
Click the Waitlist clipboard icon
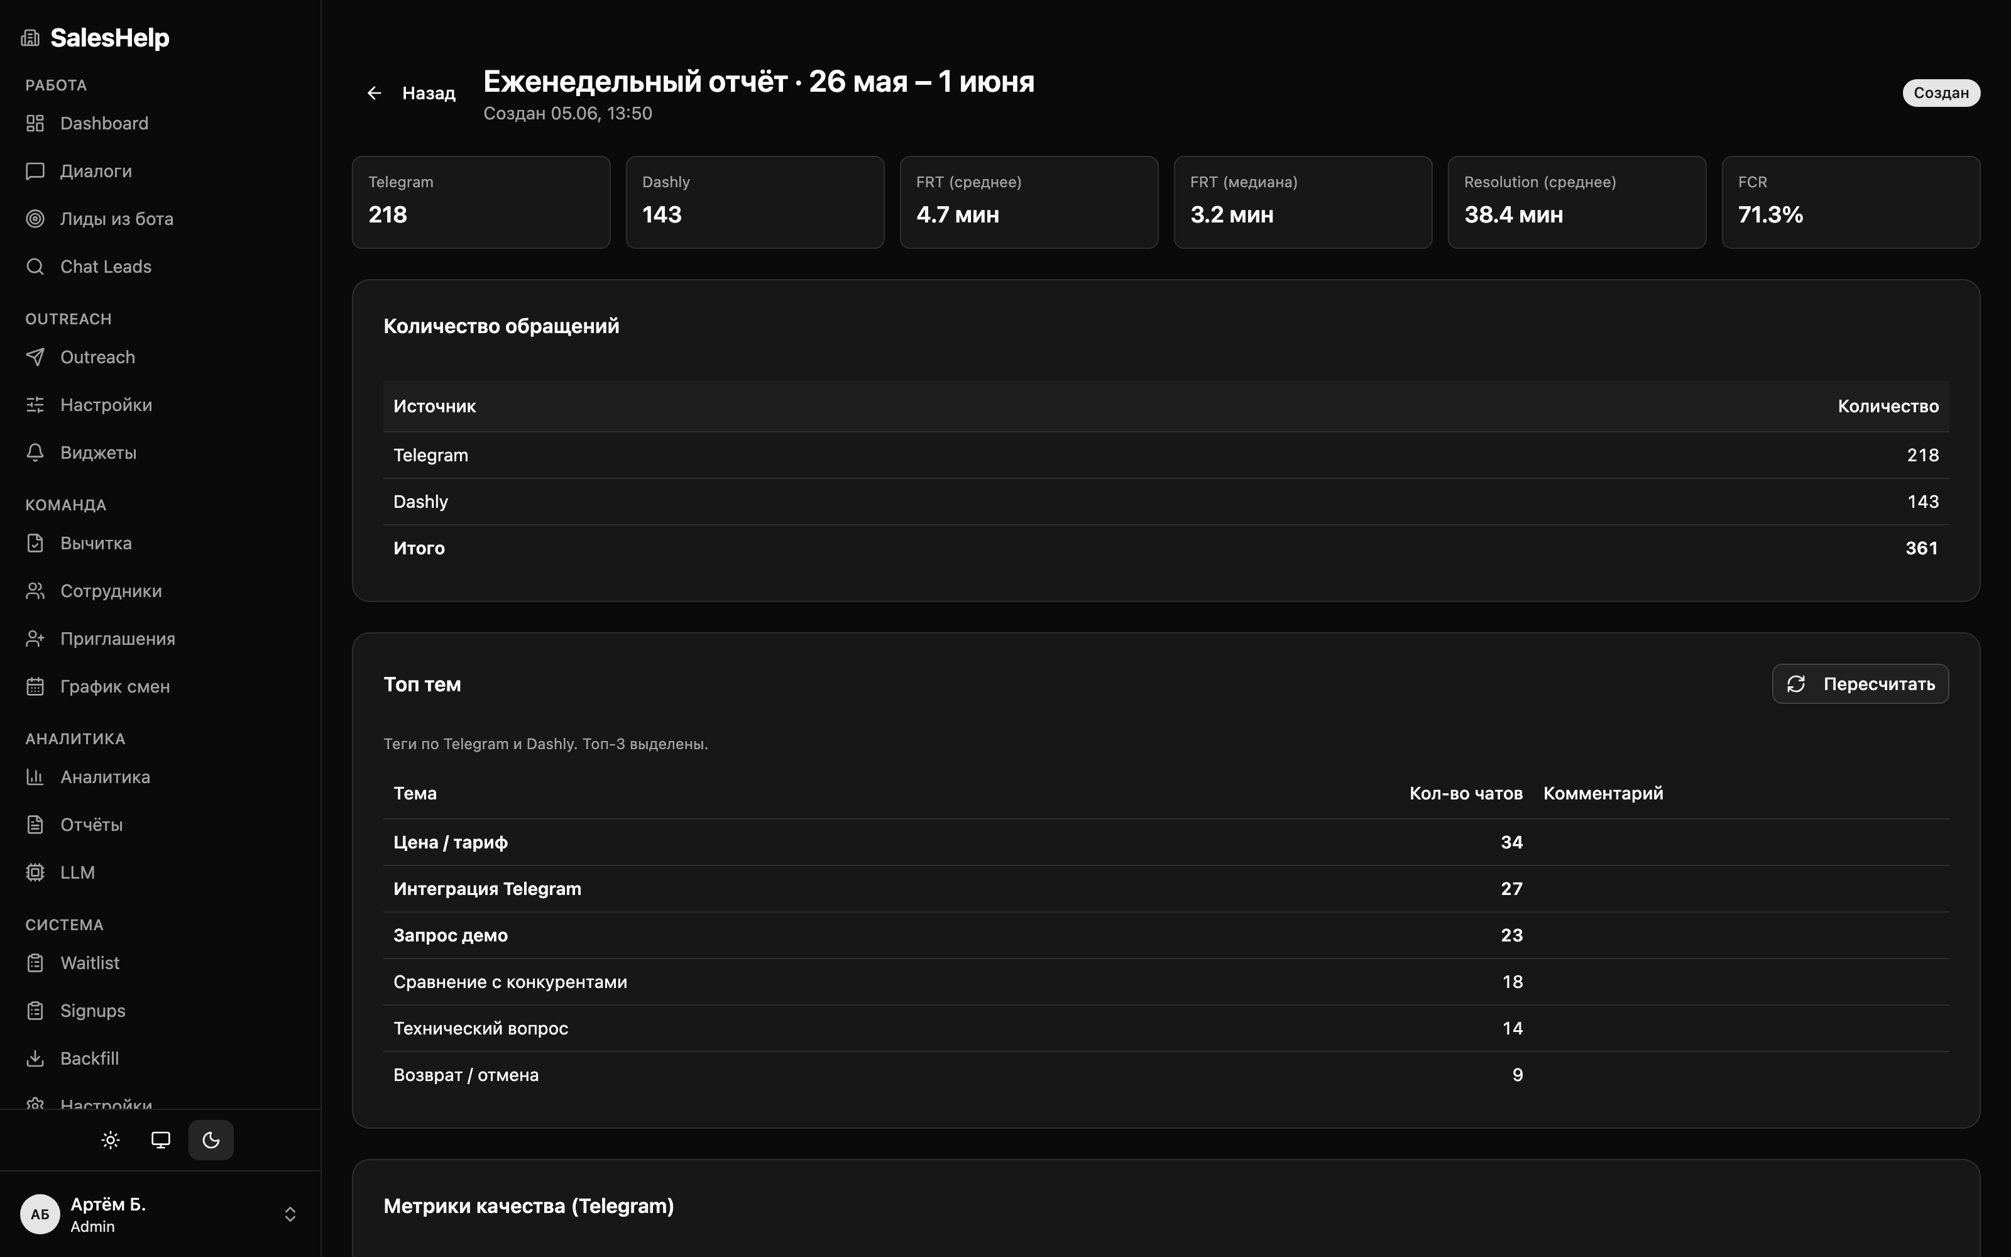pyautogui.click(x=35, y=963)
